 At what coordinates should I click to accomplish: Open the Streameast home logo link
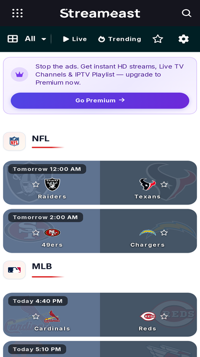[x=100, y=13]
